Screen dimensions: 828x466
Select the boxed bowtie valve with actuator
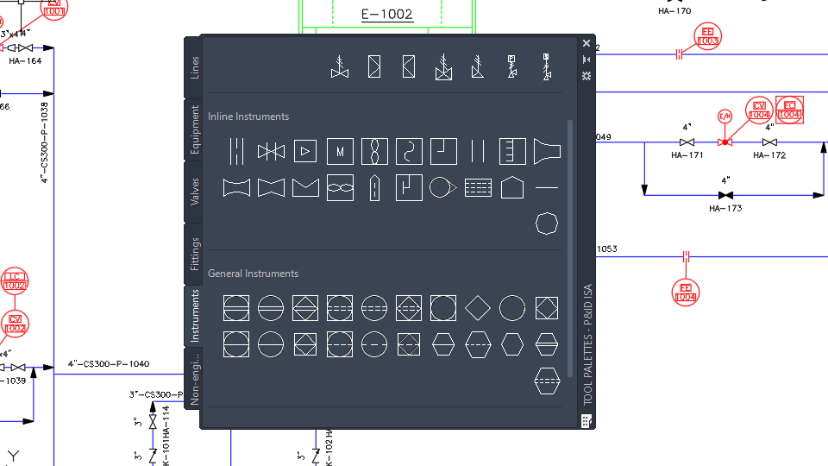coord(443,66)
